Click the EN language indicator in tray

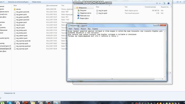pos(132,103)
